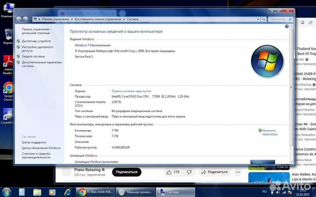The image size is (316, 197).
Task: Open the three-dots more menu on YouTube
Action: [x=238, y=172]
